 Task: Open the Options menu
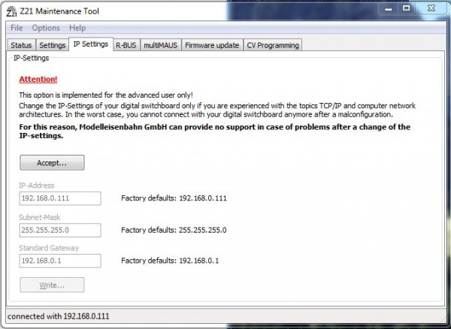pyautogui.click(x=46, y=28)
